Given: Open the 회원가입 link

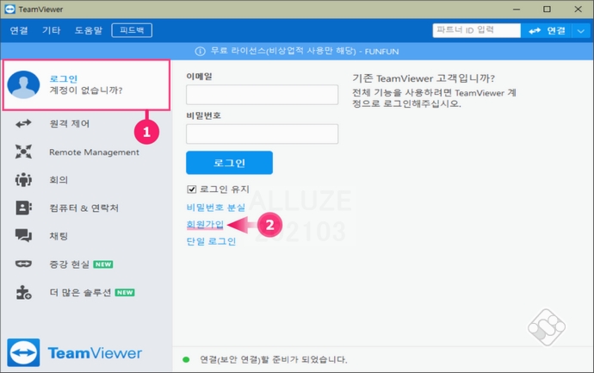Looking at the screenshot, I should point(205,224).
